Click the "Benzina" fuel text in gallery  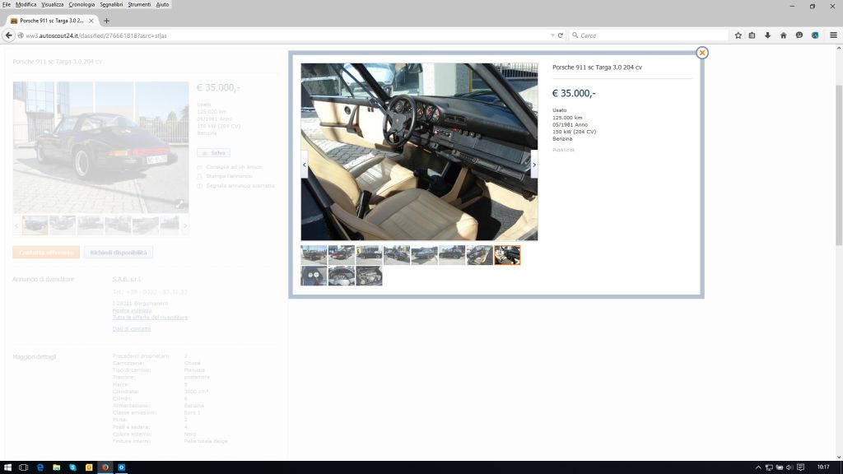[562, 138]
